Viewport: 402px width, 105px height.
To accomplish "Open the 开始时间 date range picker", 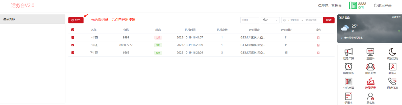I will tap(293, 20).
